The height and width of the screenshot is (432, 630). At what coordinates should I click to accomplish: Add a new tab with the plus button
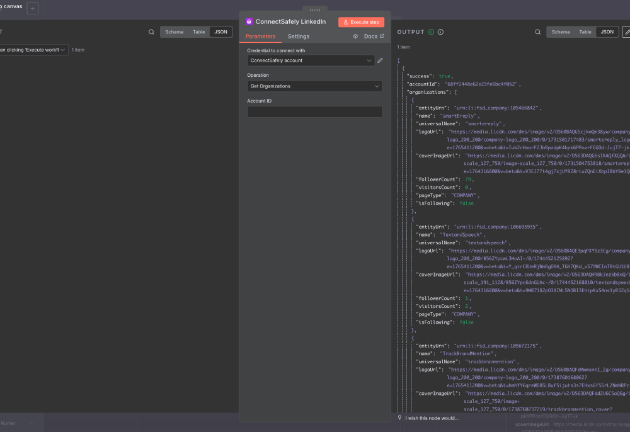point(33,9)
